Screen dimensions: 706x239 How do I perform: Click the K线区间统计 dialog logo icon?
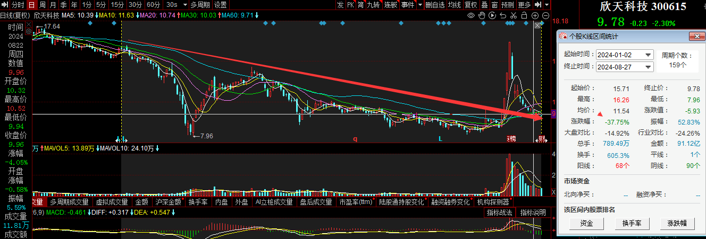tap(562, 36)
